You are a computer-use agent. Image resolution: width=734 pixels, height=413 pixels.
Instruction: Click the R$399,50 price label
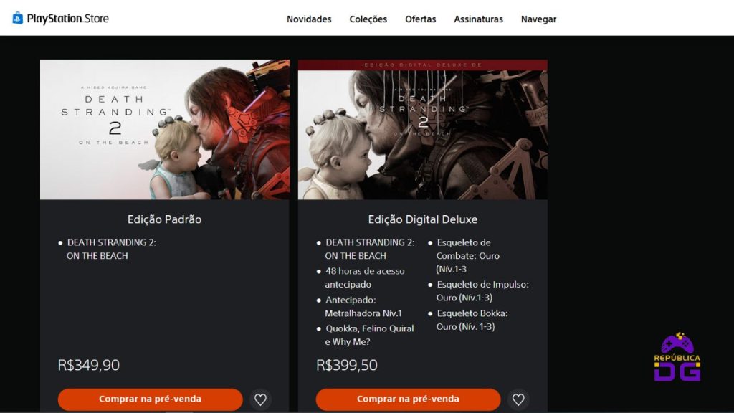(x=347, y=365)
